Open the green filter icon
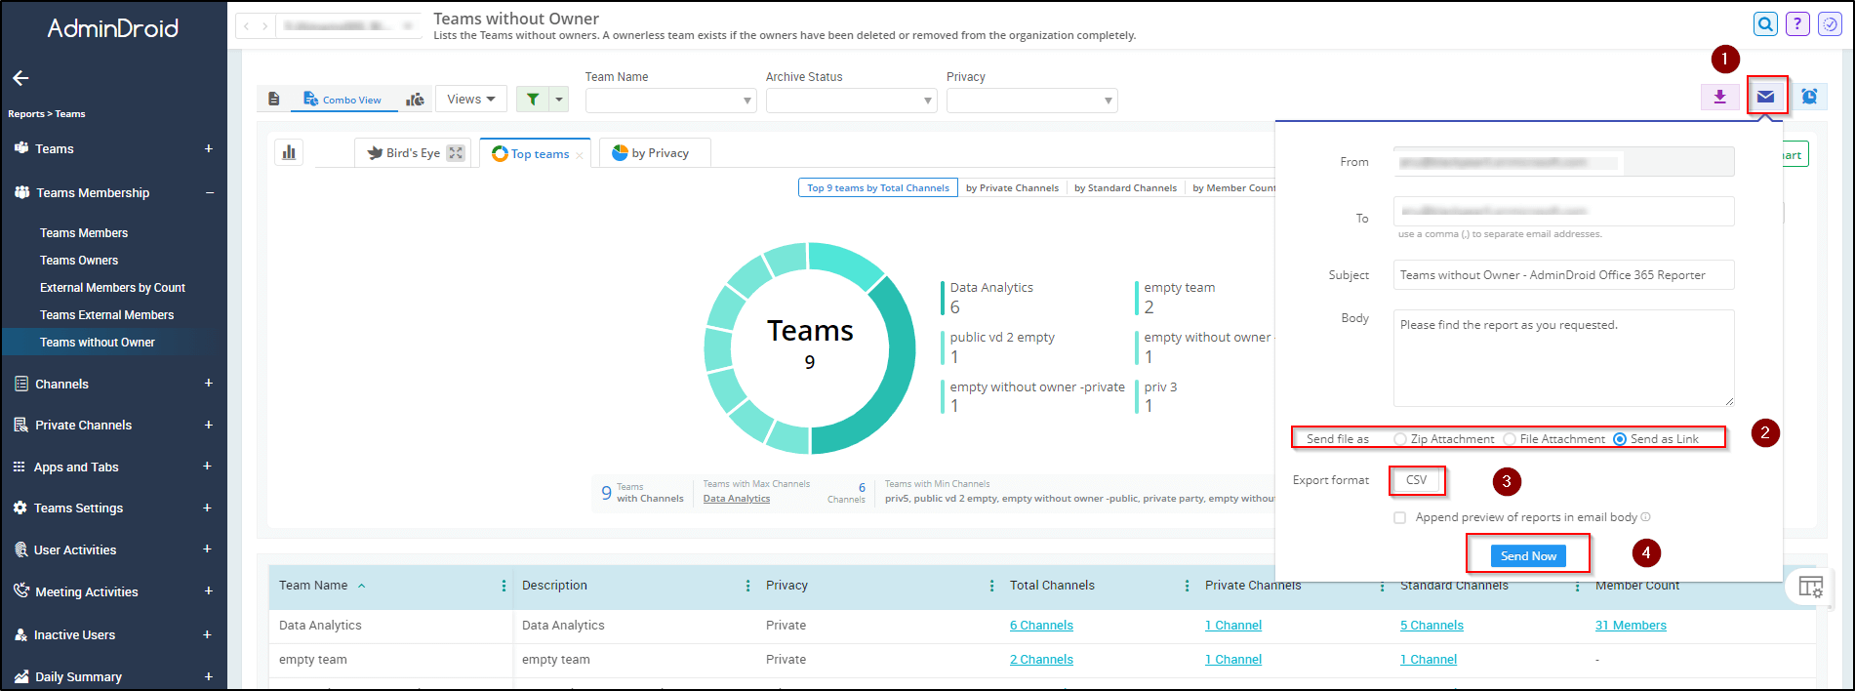This screenshot has width=1855, height=691. point(532,99)
